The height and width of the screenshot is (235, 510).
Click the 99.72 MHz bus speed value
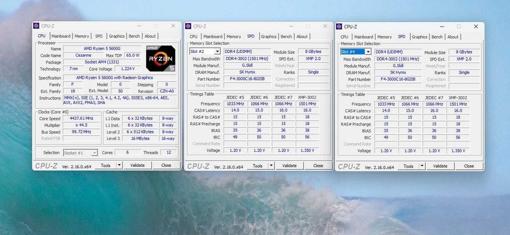(81, 132)
